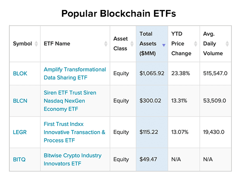Click the Asset Class column header
This screenshot has height=182, width=239.
click(x=120, y=44)
